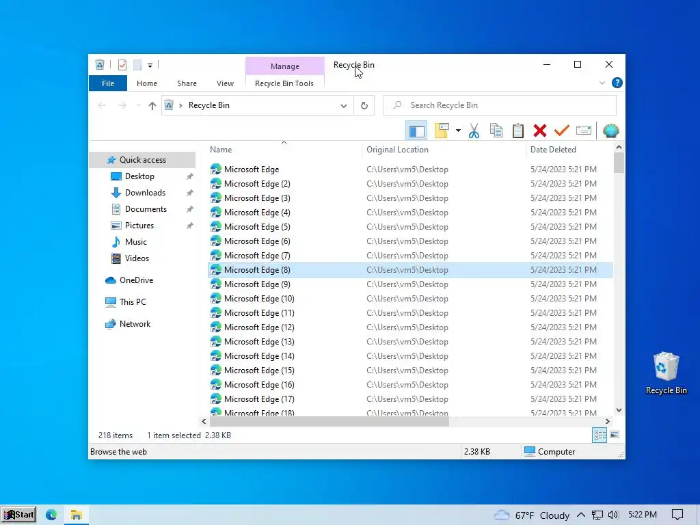Expand the ribbon with chevron arrow
This screenshot has width=700, height=525.
coord(602,83)
